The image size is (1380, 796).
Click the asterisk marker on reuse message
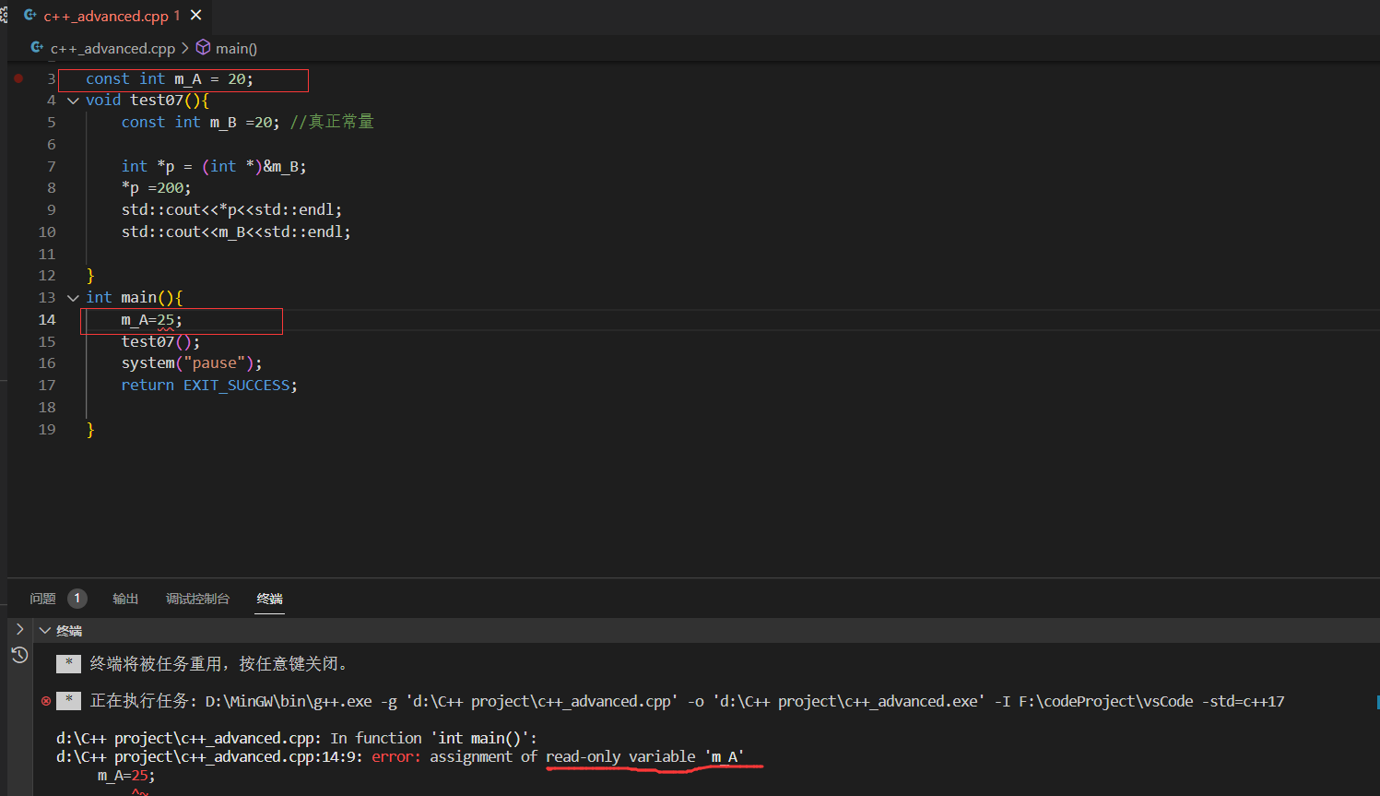[68, 663]
